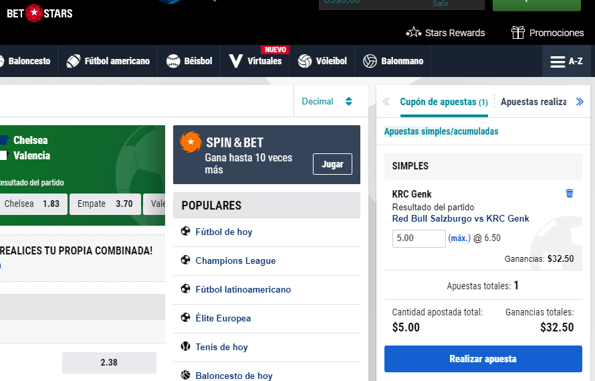This screenshot has width=595, height=381.
Task: Switch to Apuestas realizadas tab
Action: (533, 102)
